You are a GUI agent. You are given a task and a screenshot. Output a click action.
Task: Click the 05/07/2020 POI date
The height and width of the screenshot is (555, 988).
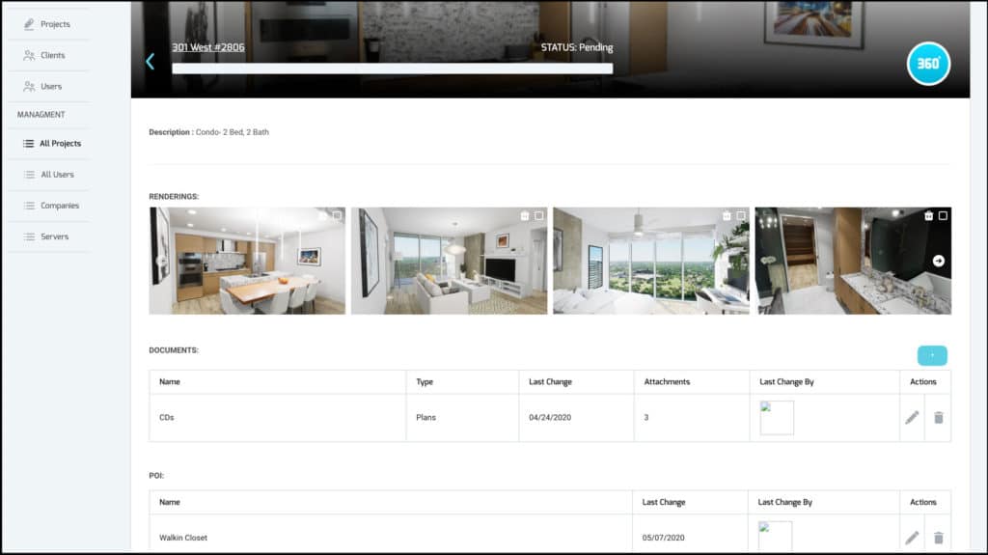tap(663, 538)
